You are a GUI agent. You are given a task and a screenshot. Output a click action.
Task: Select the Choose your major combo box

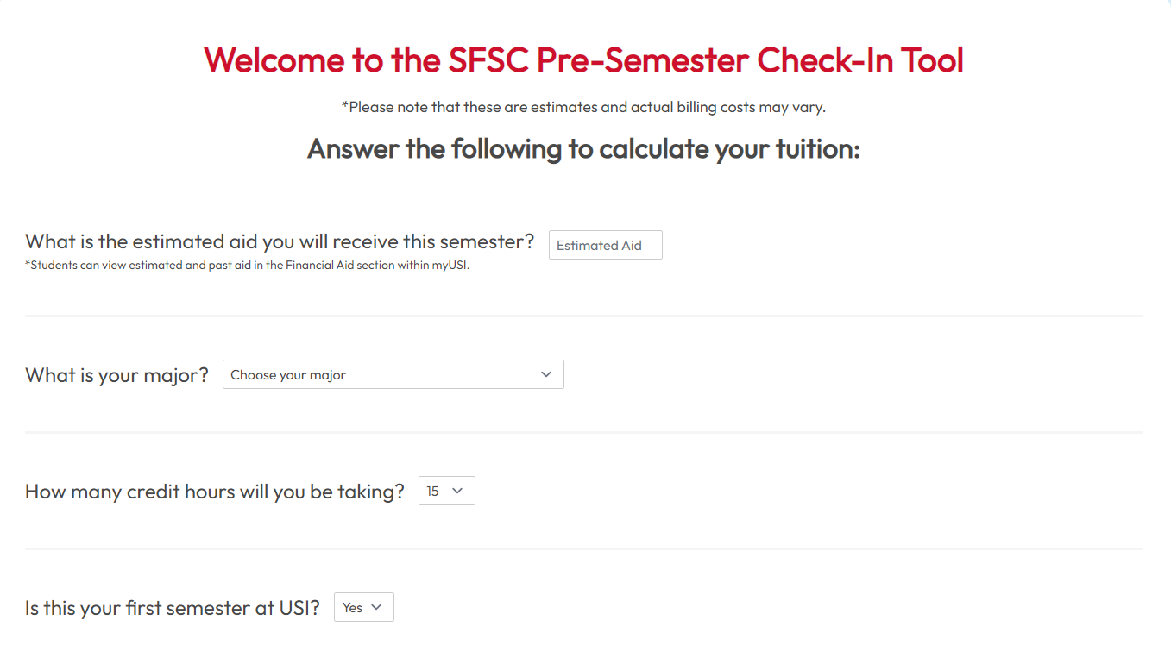coord(393,374)
